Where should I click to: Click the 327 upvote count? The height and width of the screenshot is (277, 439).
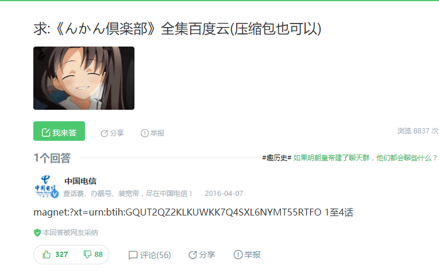(61, 255)
